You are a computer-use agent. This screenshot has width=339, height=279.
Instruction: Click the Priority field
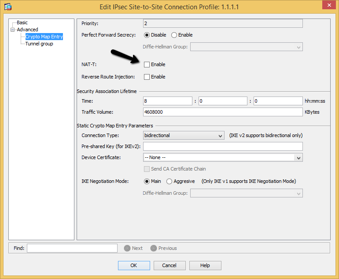(223, 23)
